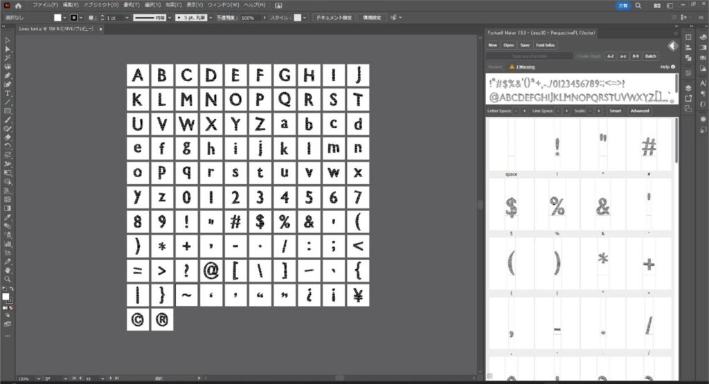Select the Type tool
The image size is (709, 384).
tap(8, 93)
